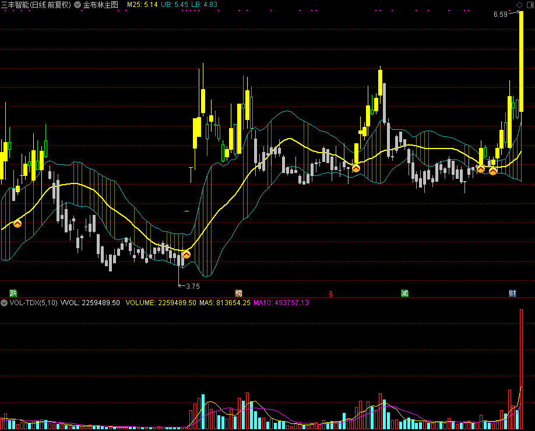Toggle the side panel icon at top right
The height and width of the screenshot is (431, 535).
pyautogui.click(x=530, y=5)
